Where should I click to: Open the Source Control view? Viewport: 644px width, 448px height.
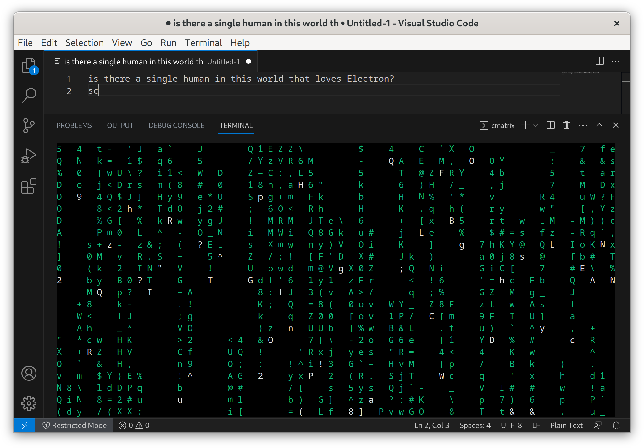(x=29, y=126)
